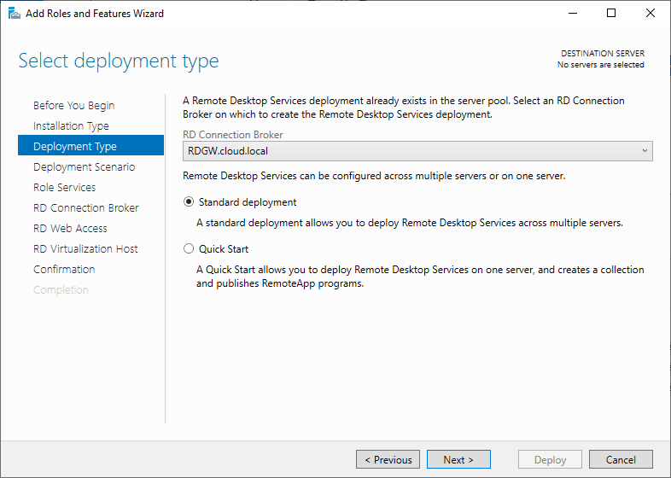Select RD Connection Broker sidebar step
This screenshot has height=478, width=671.
point(85,208)
